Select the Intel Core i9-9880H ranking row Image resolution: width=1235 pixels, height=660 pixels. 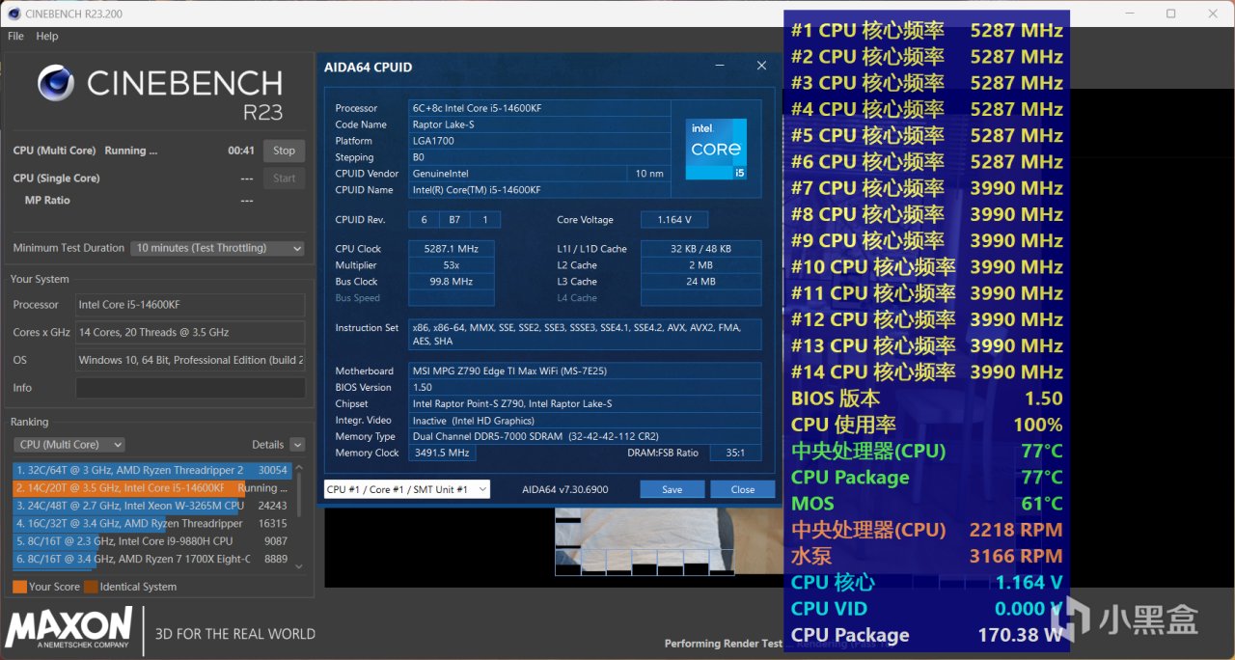pos(151,540)
